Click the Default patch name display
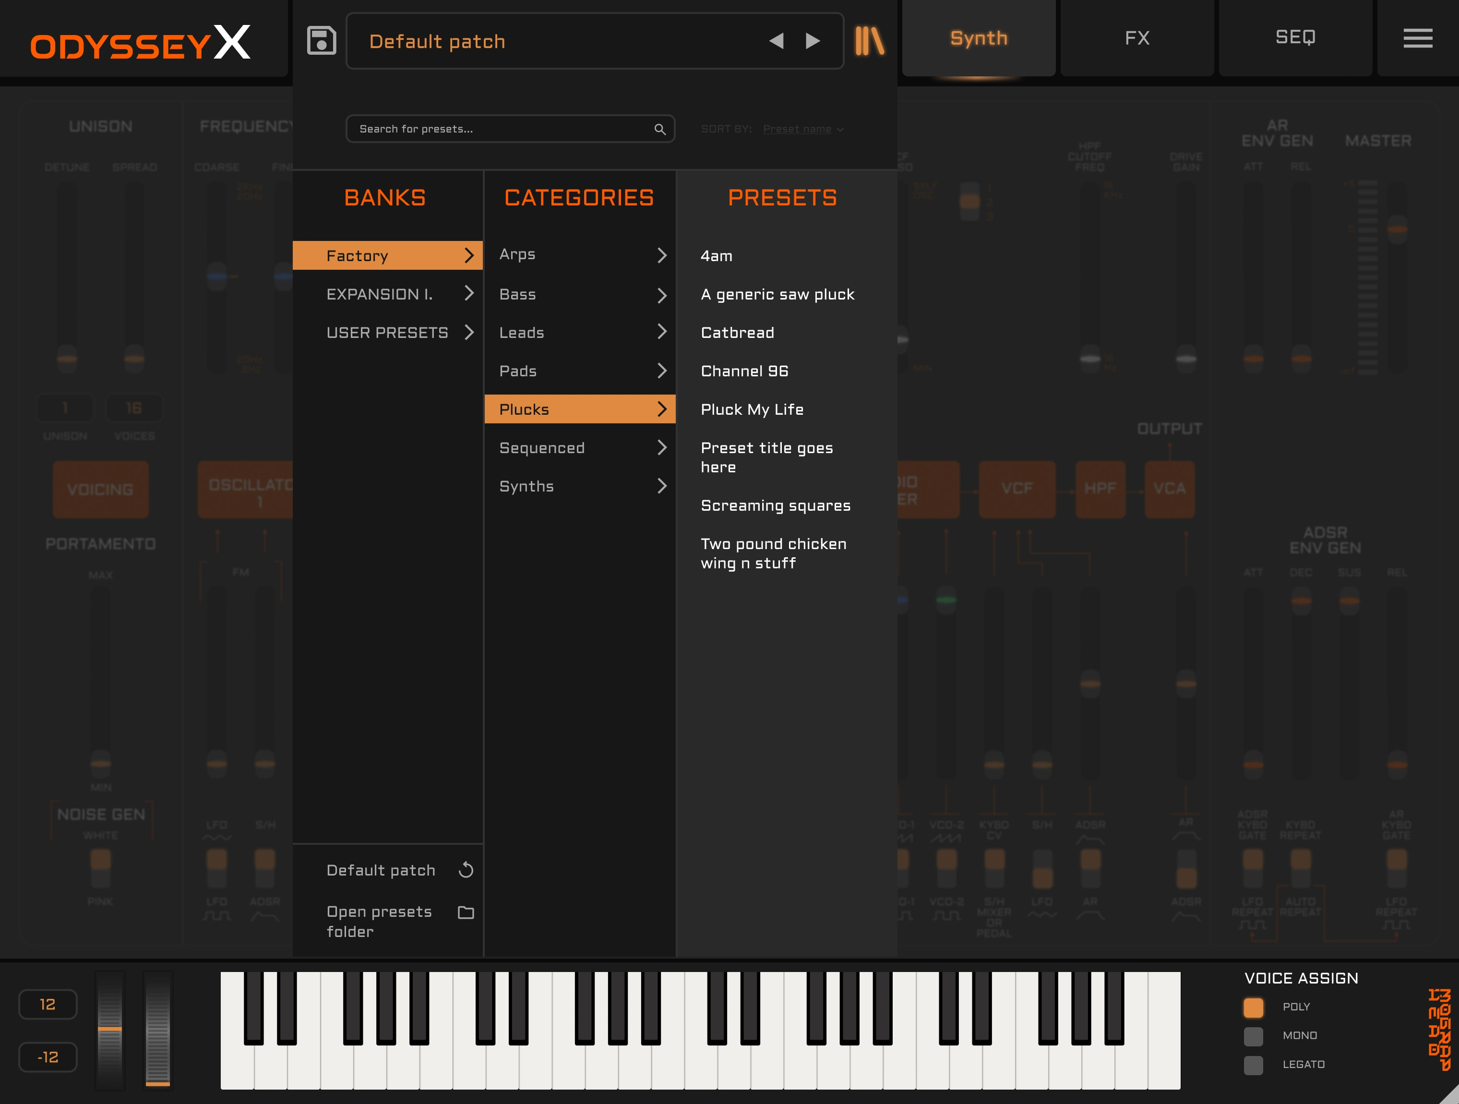Screen dimensions: 1459x1104 pos(437,42)
